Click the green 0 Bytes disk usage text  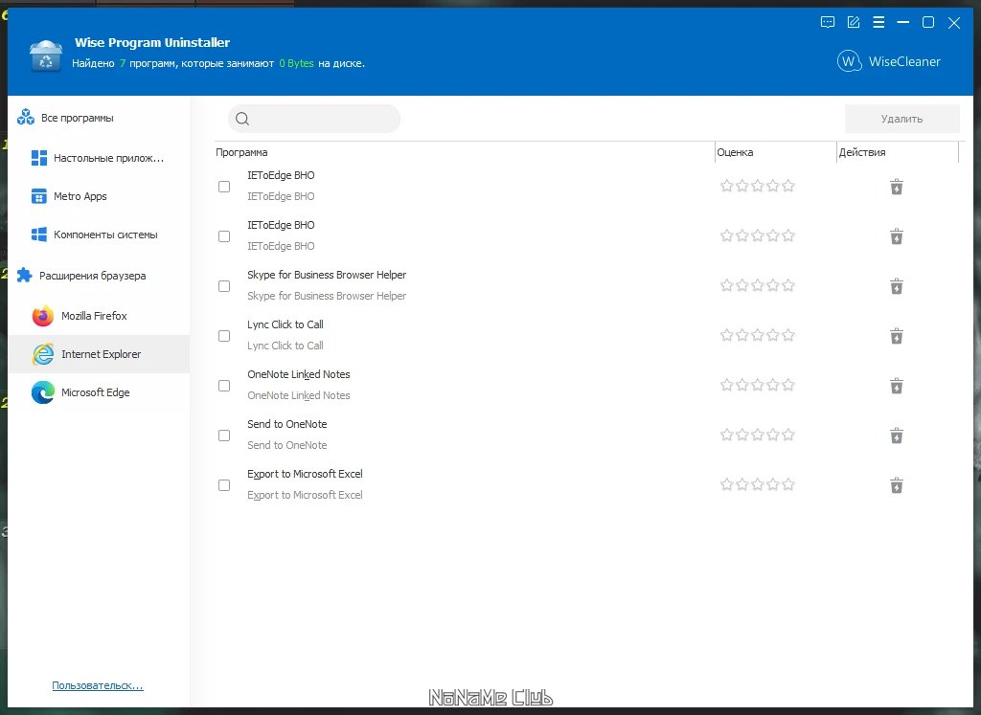[297, 63]
